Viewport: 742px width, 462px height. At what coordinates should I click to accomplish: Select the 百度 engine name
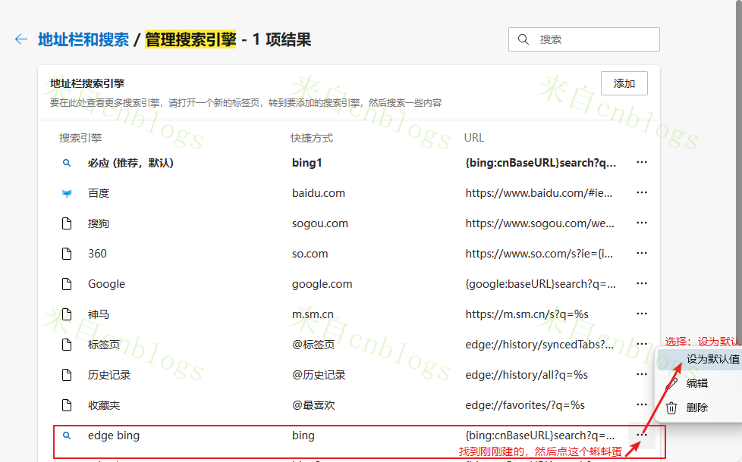pyautogui.click(x=99, y=193)
